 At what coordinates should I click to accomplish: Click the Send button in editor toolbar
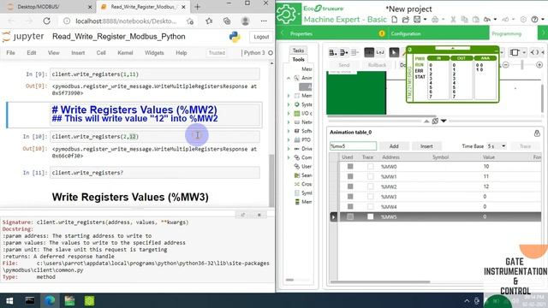[x=344, y=65]
